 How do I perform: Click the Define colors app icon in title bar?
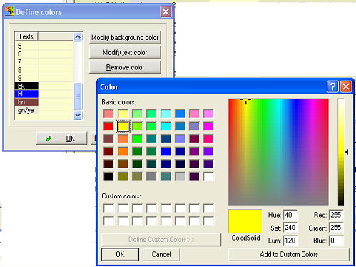click(9, 11)
